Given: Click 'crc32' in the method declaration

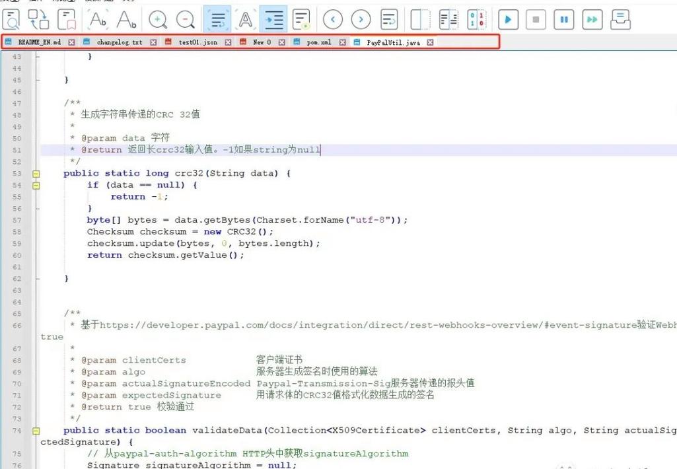Looking at the screenshot, I should (189, 173).
